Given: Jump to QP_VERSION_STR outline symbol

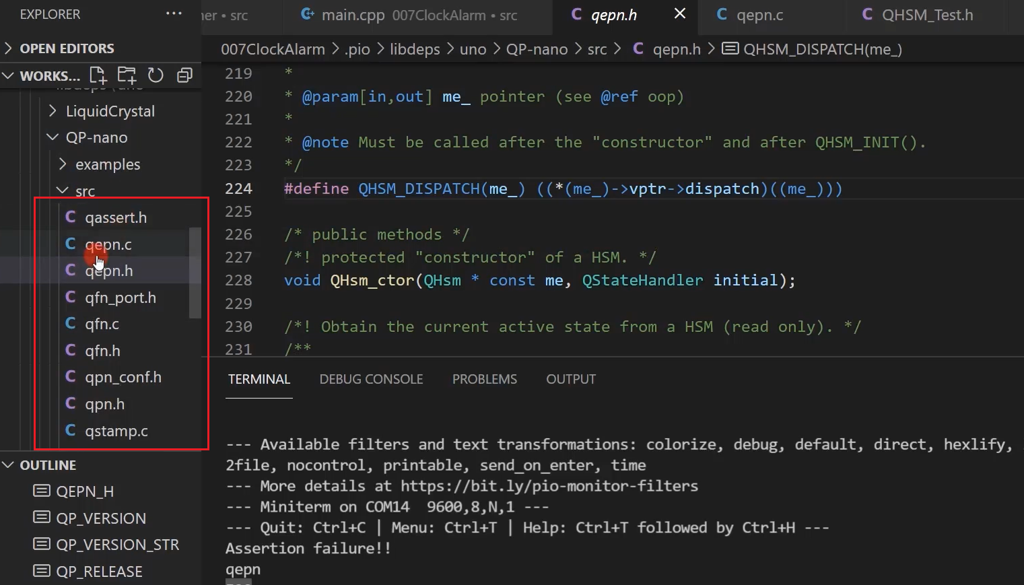Looking at the screenshot, I should tap(117, 545).
